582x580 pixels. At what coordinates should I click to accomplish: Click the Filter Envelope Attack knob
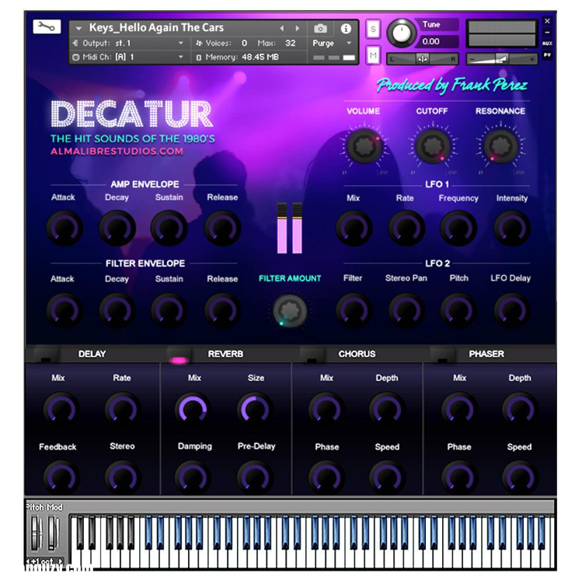64,310
